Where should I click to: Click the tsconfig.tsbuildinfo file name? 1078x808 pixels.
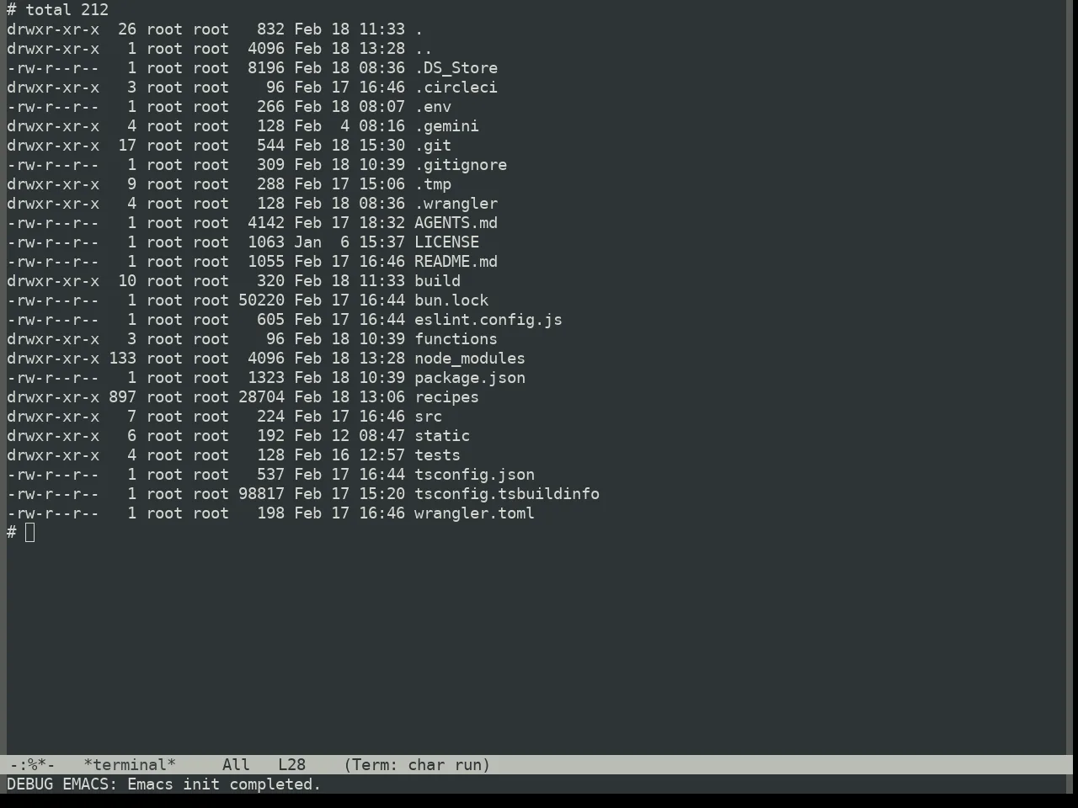[507, 494]
